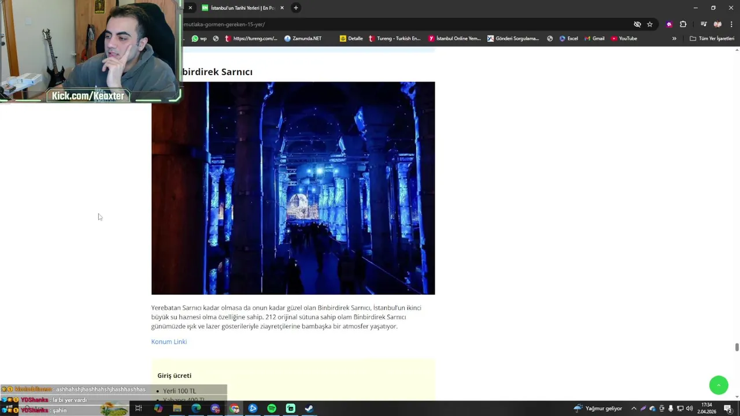Click the address bar URL

(x=224, y=24)
